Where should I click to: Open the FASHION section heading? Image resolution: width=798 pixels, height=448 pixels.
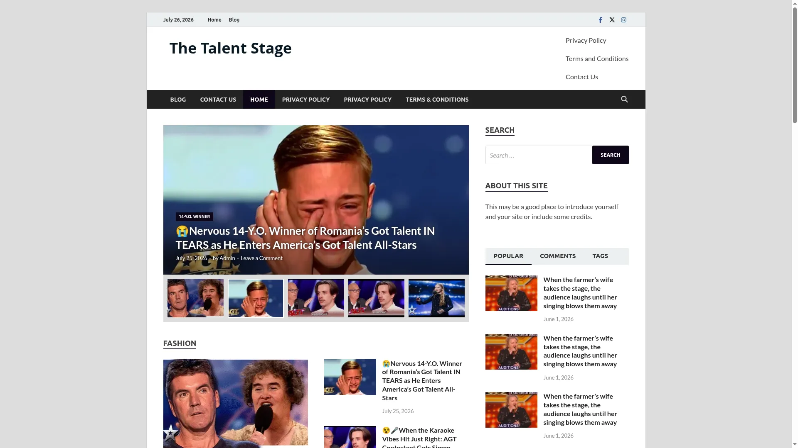[x=180, y=343]
